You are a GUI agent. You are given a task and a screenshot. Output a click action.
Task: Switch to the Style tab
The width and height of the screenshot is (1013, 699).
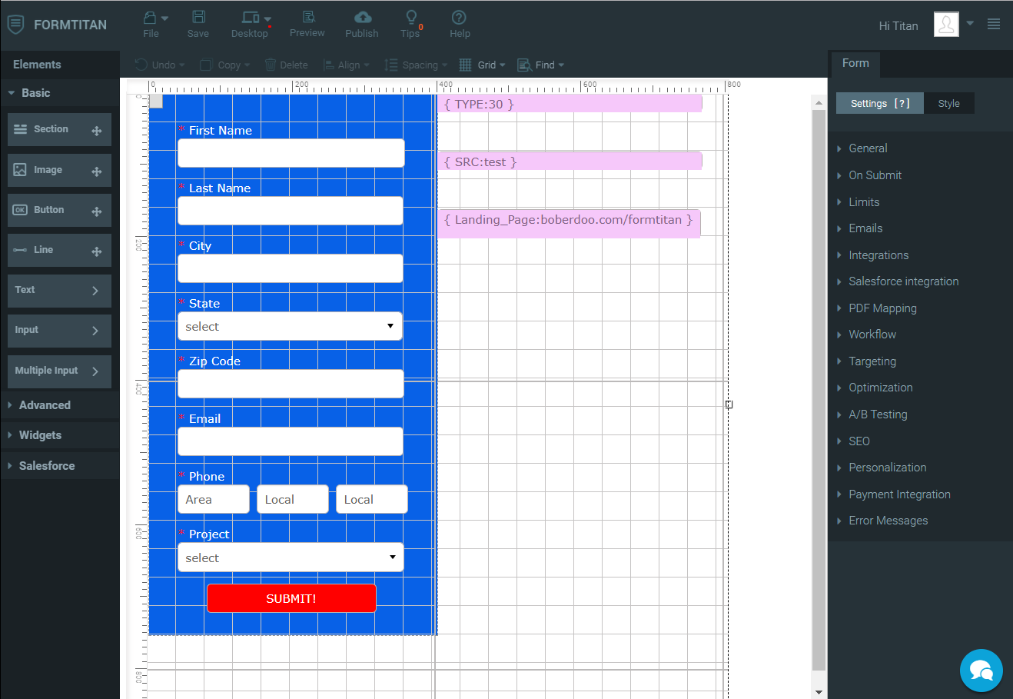point(948,104)
